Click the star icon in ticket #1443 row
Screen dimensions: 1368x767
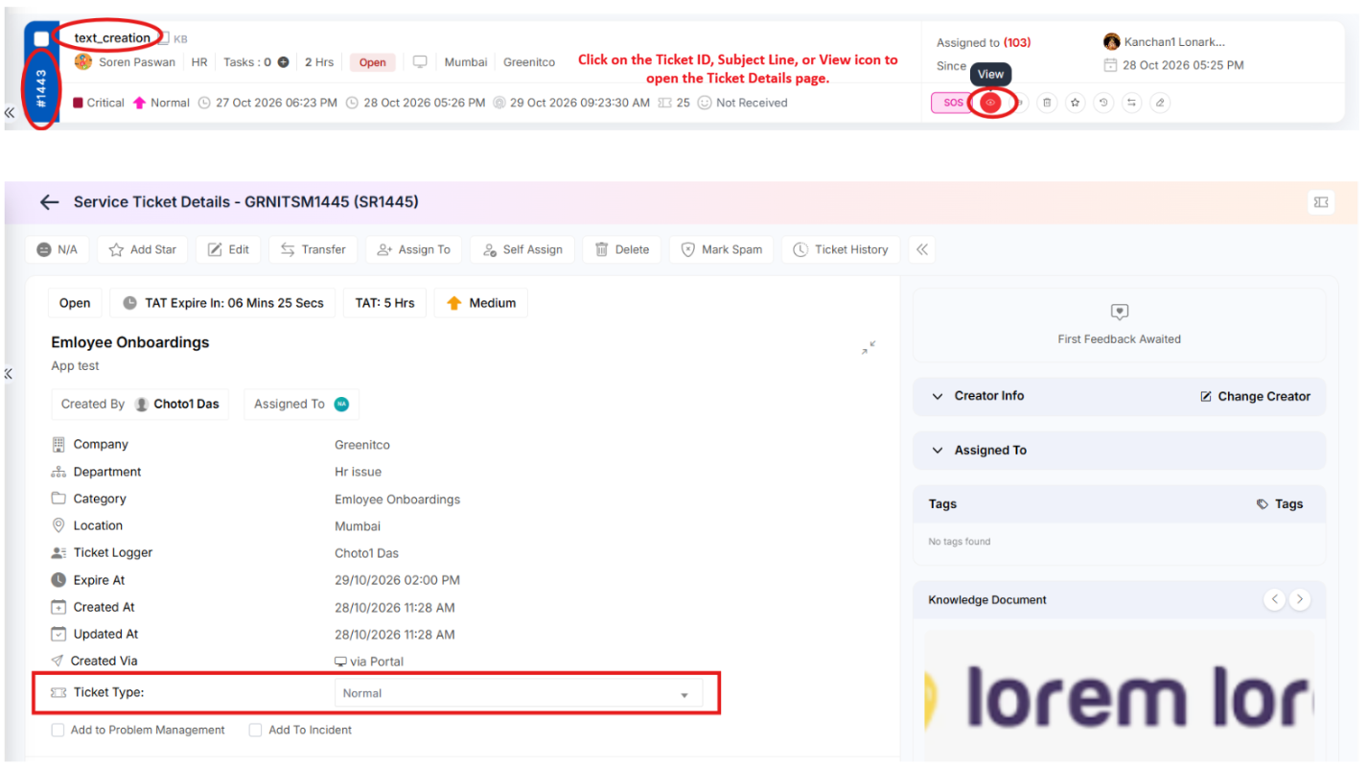coord(1076,103)
